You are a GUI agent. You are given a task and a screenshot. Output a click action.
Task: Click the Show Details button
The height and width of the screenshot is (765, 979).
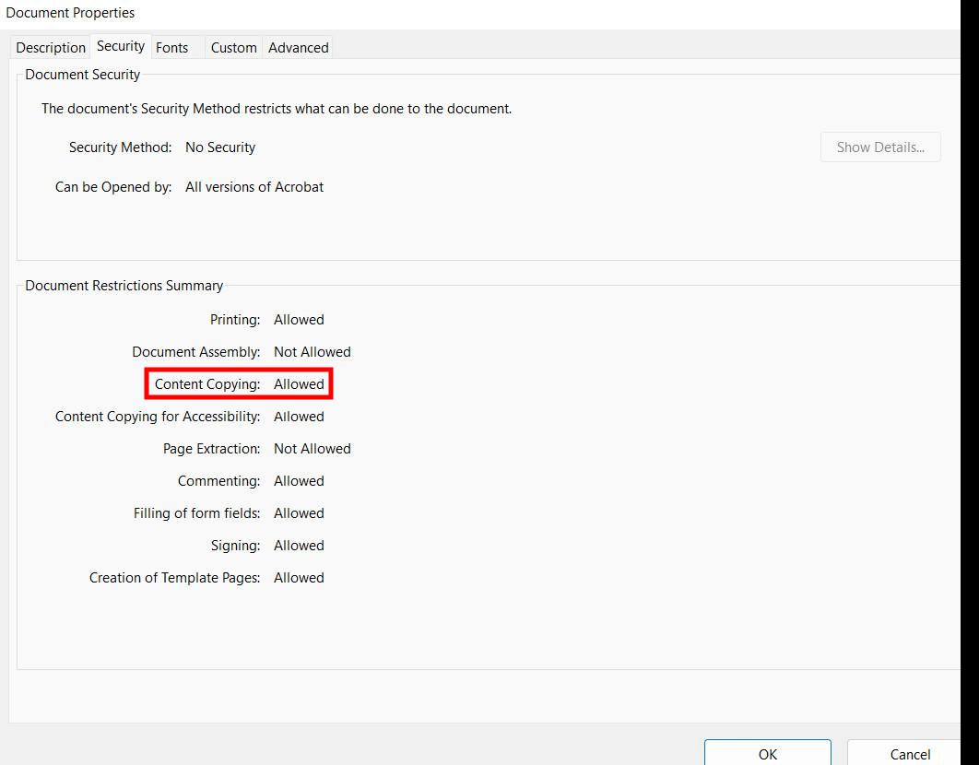[880, 147]
